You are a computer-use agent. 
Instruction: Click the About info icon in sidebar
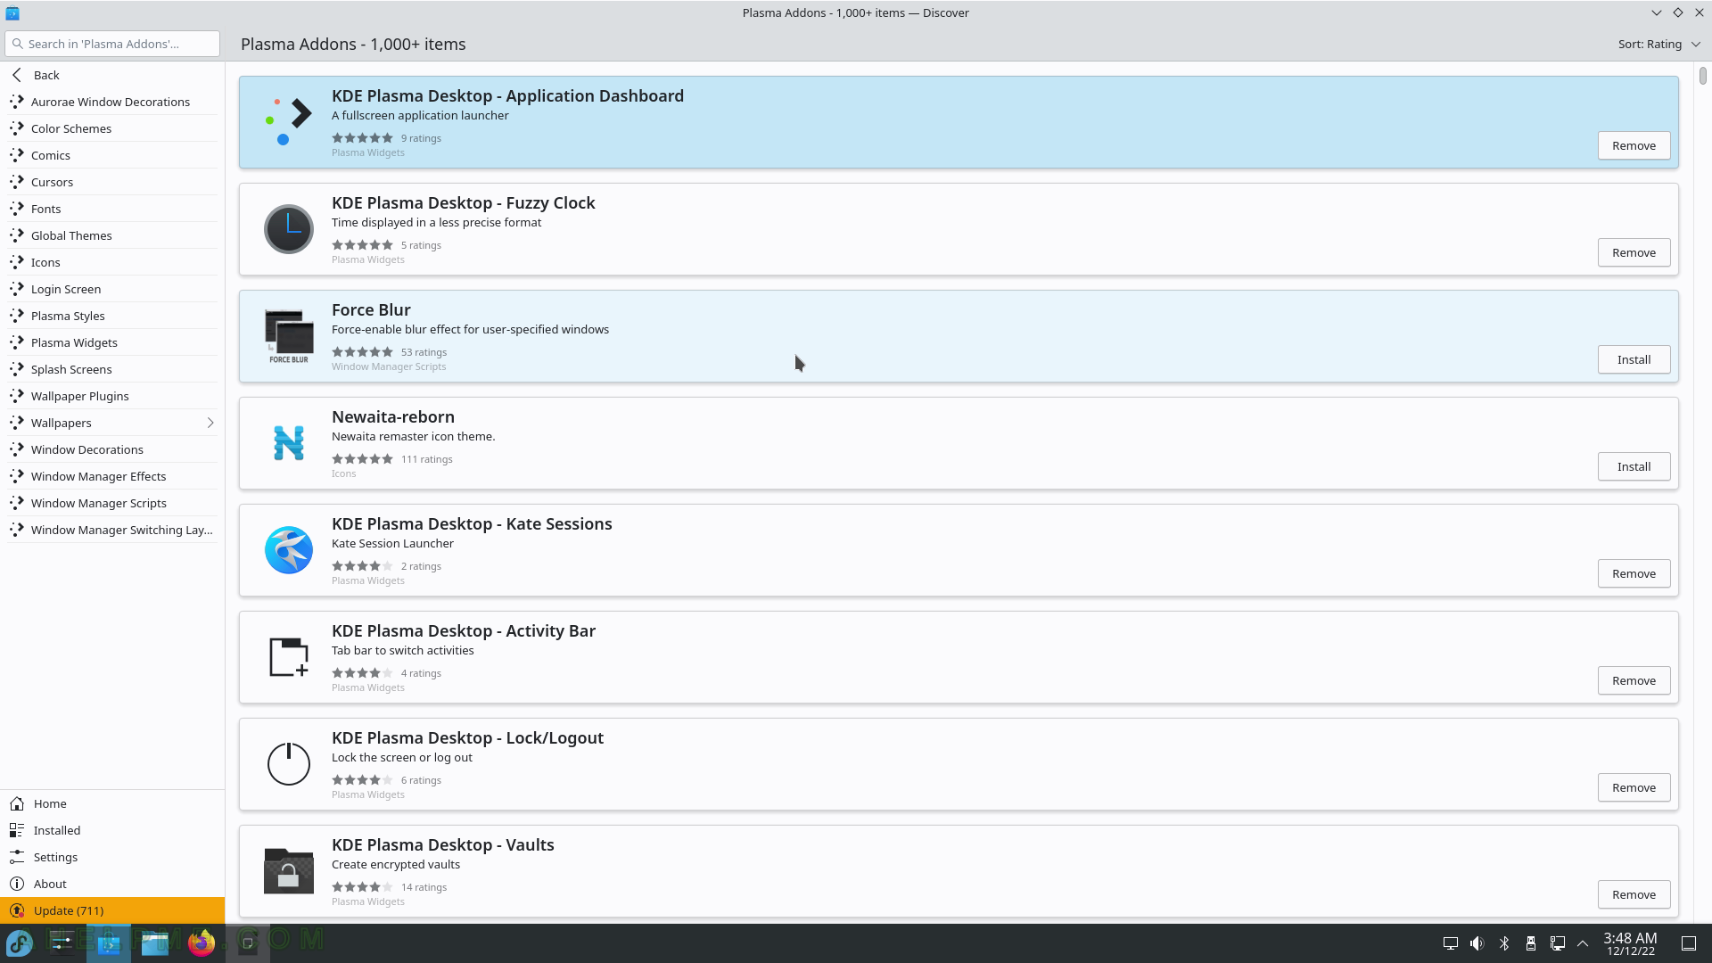point(17,884)
